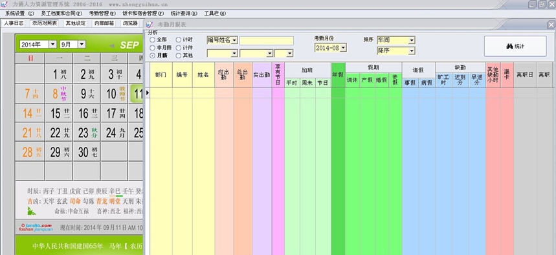Click the 婚假 column header
556x255 pixels.
coord(381,80)
